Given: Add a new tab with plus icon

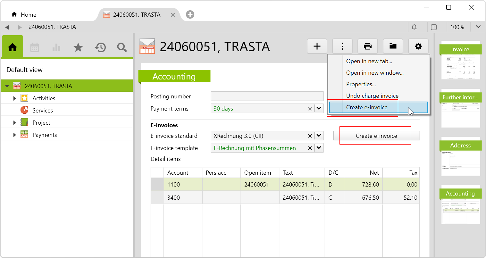Looking at the screenshot, I should click(x=190, y=14).
